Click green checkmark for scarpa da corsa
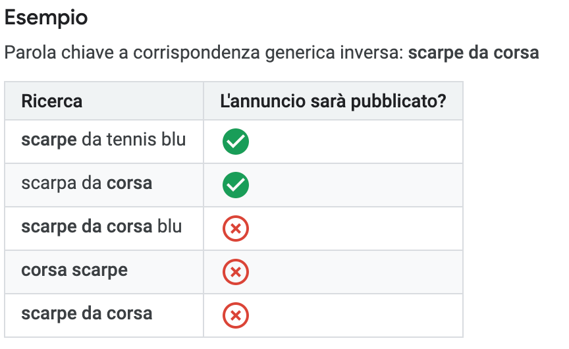The height and width of the screenshot is (349, 569). pyautogui.click(x=236, y=185)
